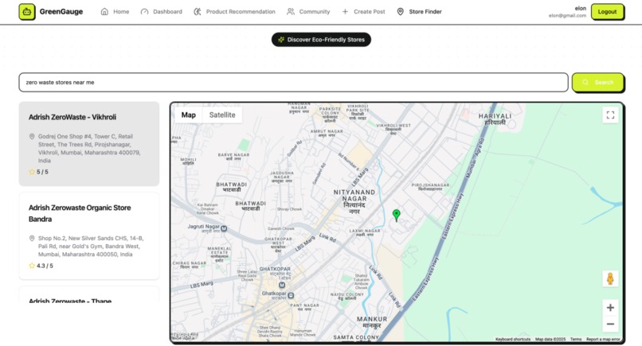Open Product Recommendation page
Image resolution: width=642 pixels, height=346 pixels.
[x=234, y=12]
